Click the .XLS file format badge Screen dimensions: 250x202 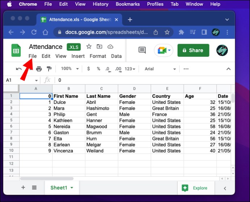(x=74, y=47)
